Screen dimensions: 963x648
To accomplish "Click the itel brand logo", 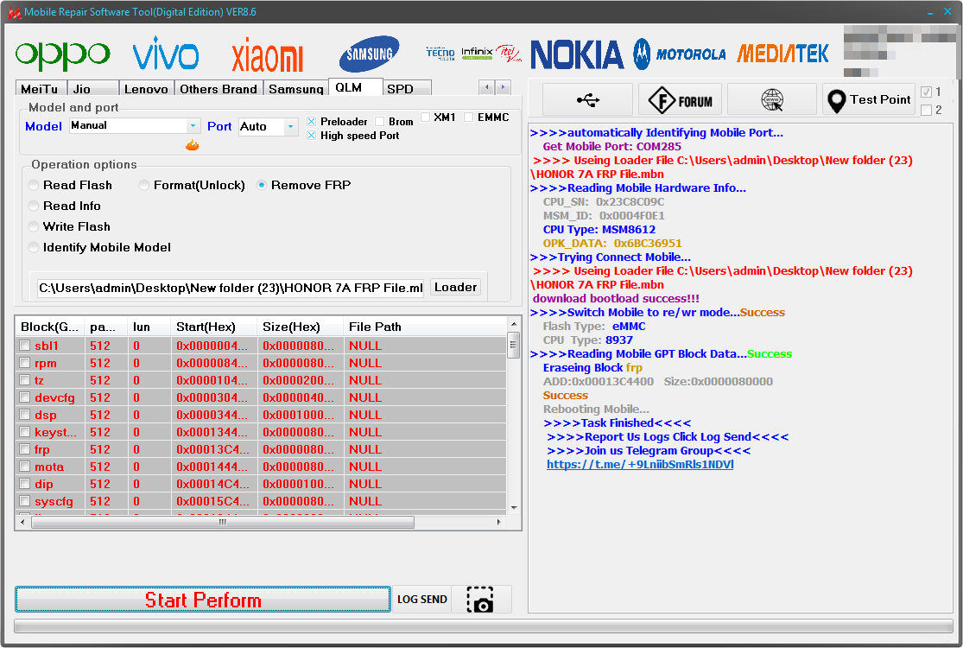I will pos(509,54).
